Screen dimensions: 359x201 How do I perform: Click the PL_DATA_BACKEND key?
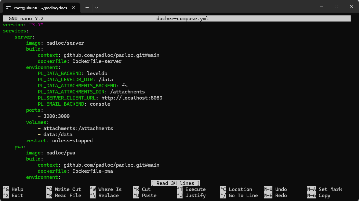pyautogui.click(x=60, y=74)
